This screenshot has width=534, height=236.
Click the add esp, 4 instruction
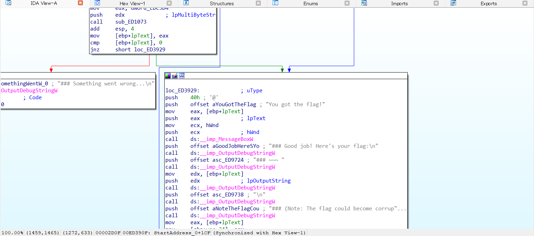tap(112, 29)
